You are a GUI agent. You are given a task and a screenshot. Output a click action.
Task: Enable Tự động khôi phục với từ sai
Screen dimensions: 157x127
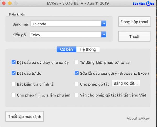point(77,62)
